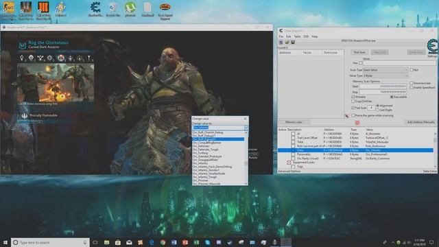This screenshot has height=247, width=439.
Task: Select Orc_Infantry_Tough in the dropdown list
Action: (204, 177)
